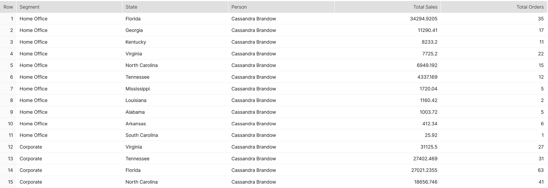Select the Mississippi state cell
Image resolution: width=548 pixels, height=188 pixels.
138,89
